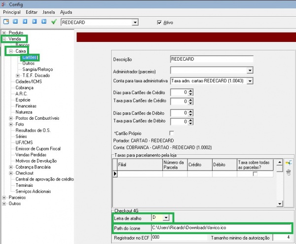Select Emissor de Cupom Fiscal item

point(39,147)
